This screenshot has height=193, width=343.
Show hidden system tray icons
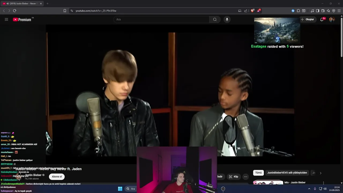pos(309,189)
